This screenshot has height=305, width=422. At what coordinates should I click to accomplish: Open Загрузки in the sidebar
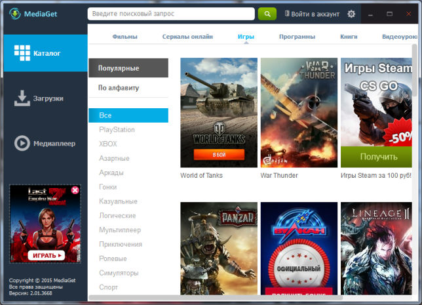(45, 98)
